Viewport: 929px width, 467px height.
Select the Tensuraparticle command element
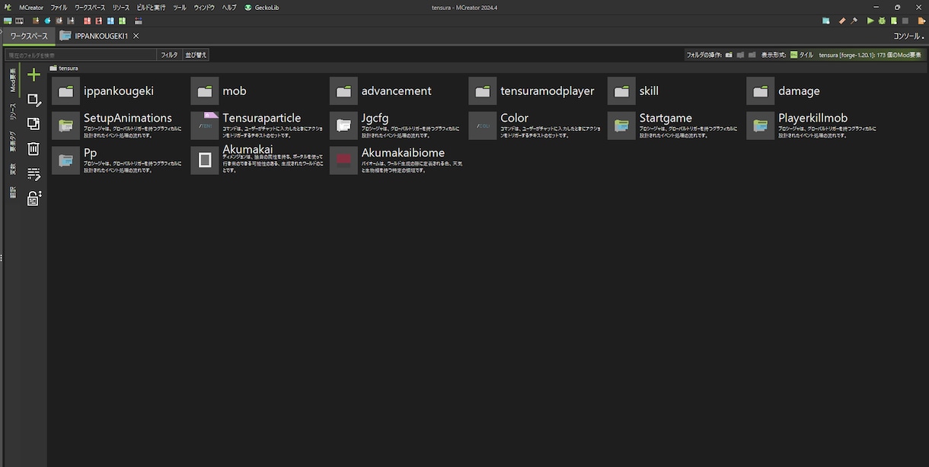tap(257, 125)
